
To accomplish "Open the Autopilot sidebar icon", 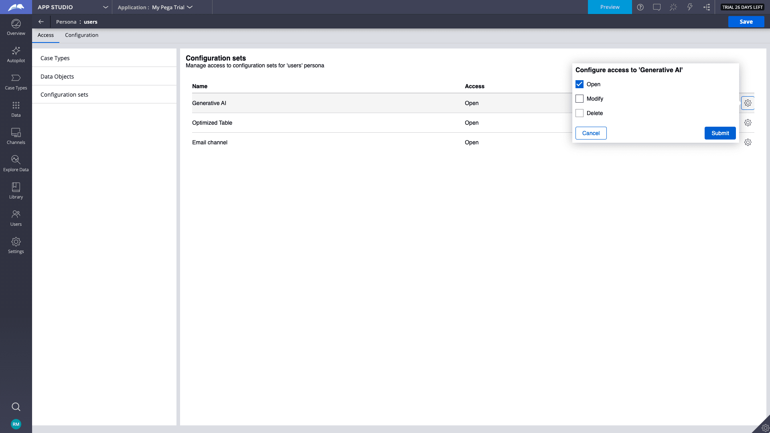I will 16,55.
